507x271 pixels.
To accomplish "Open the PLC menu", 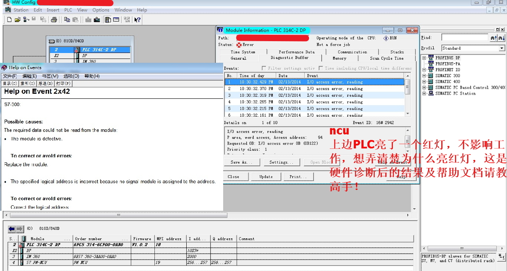I will 68,10.
